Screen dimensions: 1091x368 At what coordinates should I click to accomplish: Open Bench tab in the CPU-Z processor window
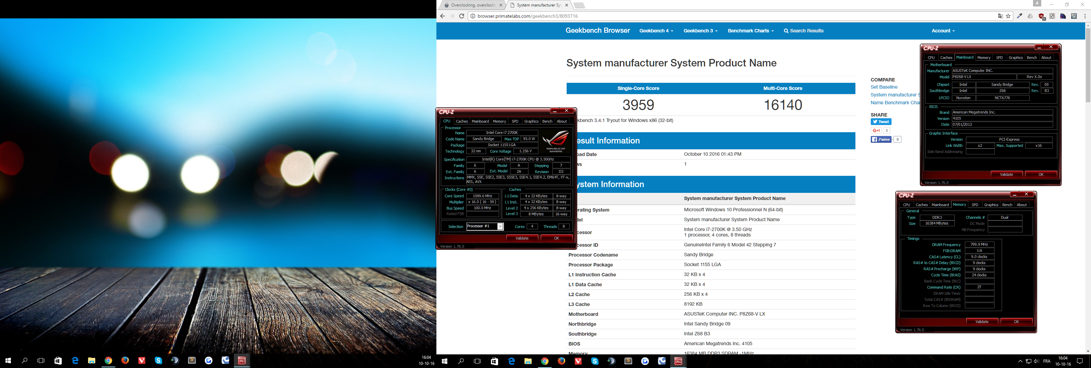[x=547, y=122]
